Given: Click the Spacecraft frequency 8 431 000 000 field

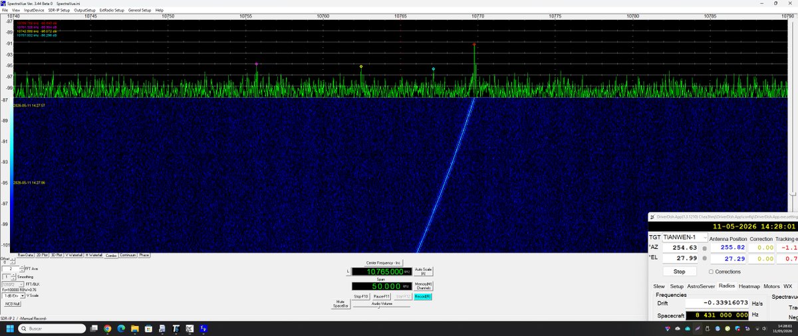Looking at the screenshot, I should point(717,315).
